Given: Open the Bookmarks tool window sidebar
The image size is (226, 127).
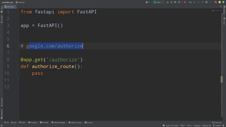Looking at the screenshot, I should [1, 114].
